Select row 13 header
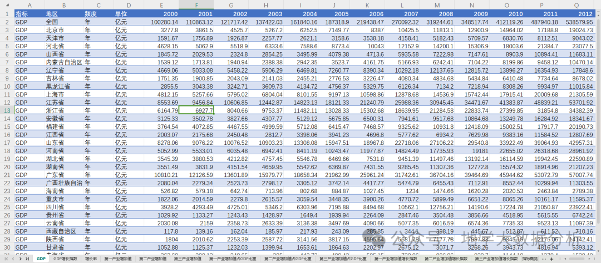This screenshot has width=601, height=263. 7,110
